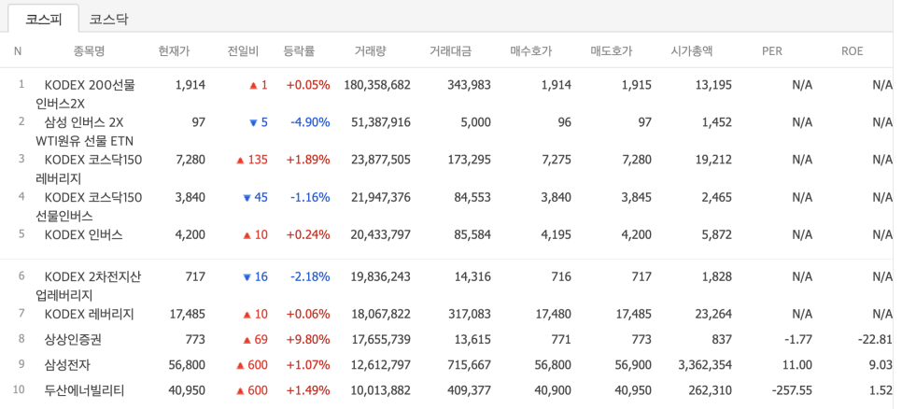Viewport: 902px width, 409px height.
Task: Click the down arrow in KODEX 코스닥150선물인버스 row
Action: 247,198
